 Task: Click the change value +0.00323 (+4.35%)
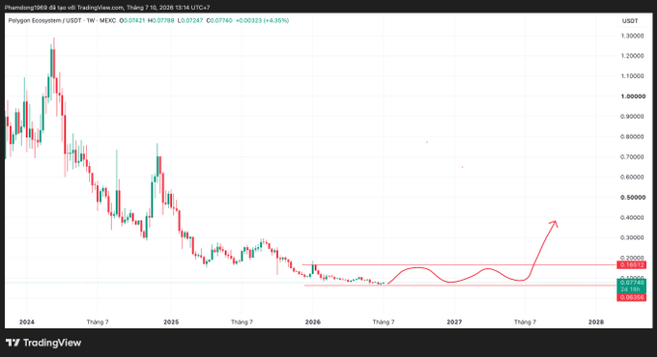262,20
